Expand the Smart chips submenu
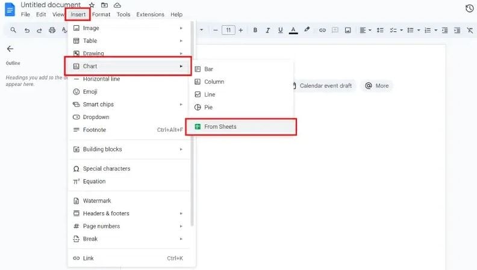 tap(129, 104)
